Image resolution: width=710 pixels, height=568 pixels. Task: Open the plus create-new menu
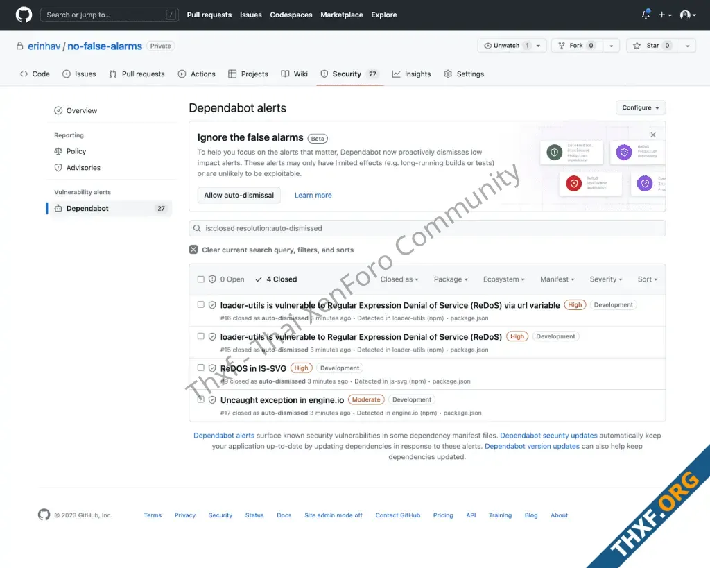tap(665, 15)
